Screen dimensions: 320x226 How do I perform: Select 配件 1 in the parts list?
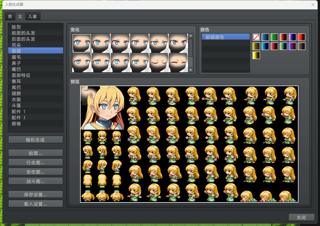tap(36, 111)
